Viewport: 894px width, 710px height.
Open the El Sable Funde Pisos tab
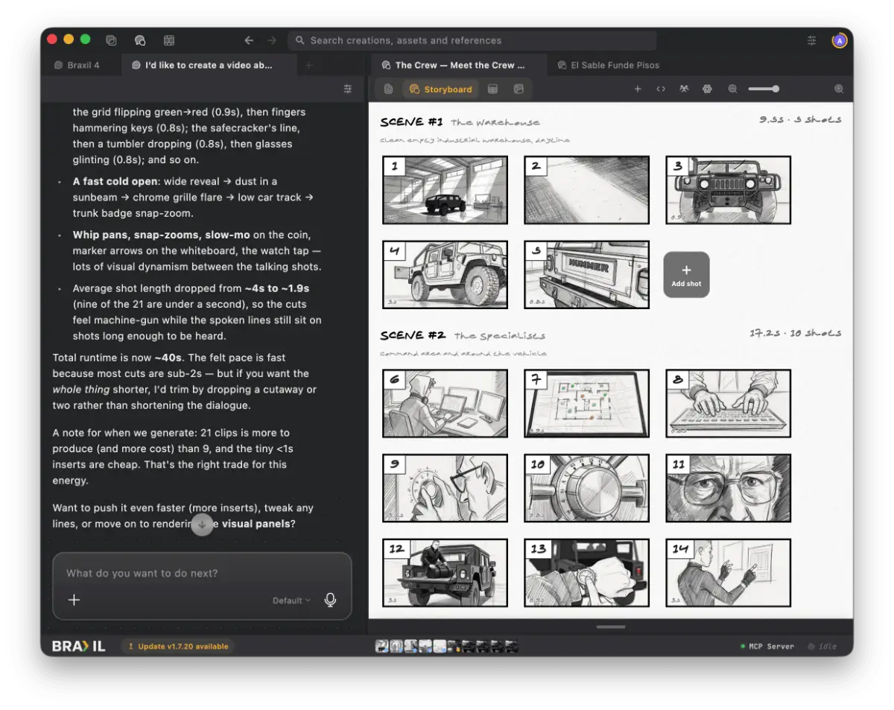point(608,65)
